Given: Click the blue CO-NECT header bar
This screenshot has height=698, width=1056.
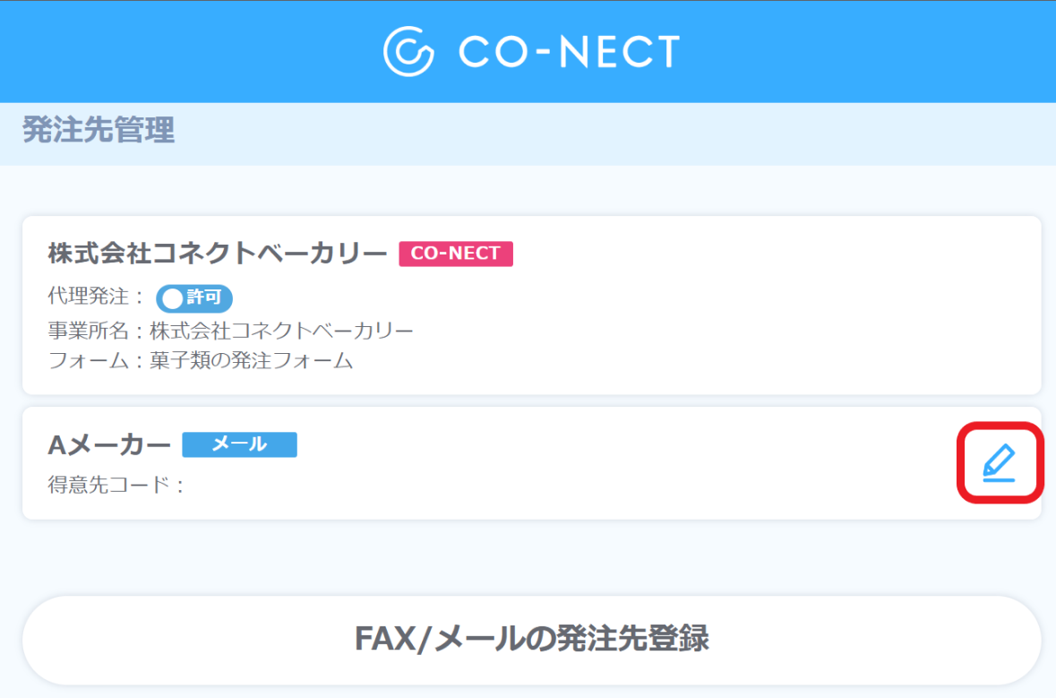Looking at the screenshot, I should point(528,51).
